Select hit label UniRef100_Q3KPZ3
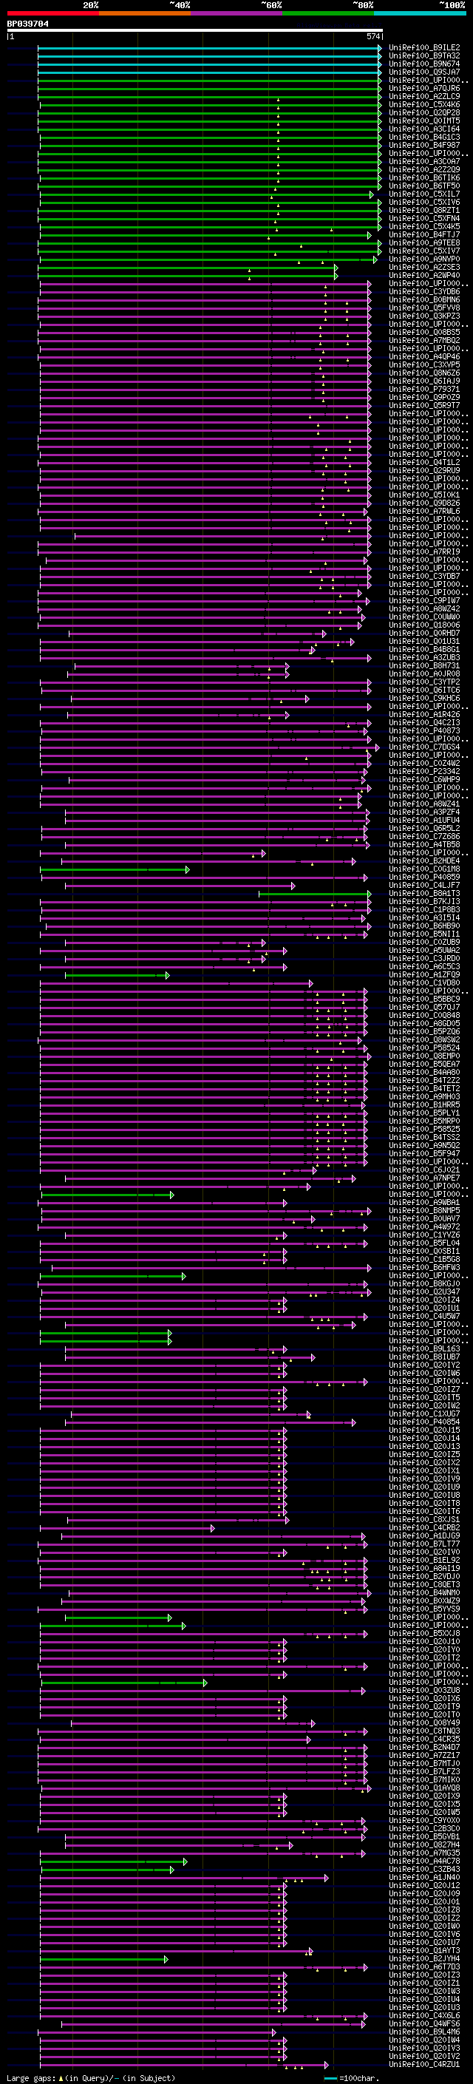Image resolution: width=473 pixels, height=2084 pixels. 424,316
